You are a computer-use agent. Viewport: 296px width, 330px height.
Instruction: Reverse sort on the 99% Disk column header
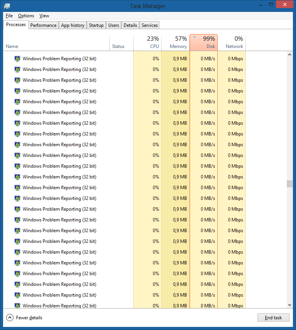click(203, 43)
